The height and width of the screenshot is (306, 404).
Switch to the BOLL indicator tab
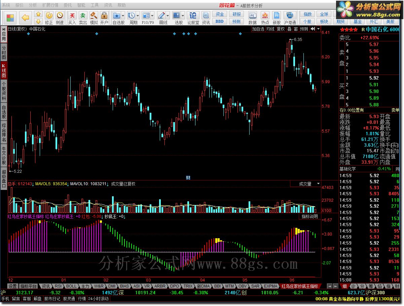(x=71, y=286)
